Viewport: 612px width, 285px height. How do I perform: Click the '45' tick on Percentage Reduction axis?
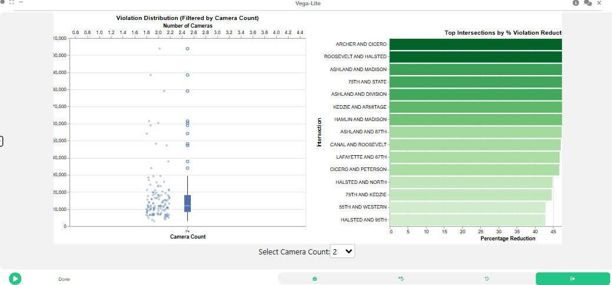(553, 232)
